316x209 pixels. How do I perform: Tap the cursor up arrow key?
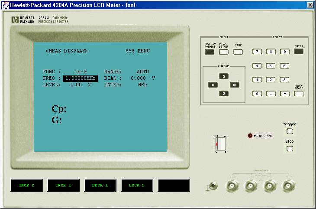(x=224, y=76)
